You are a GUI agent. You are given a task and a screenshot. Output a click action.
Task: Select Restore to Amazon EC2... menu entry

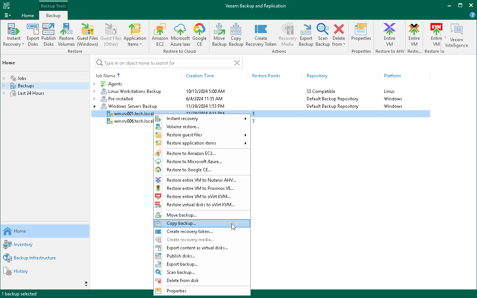point(191,153)
